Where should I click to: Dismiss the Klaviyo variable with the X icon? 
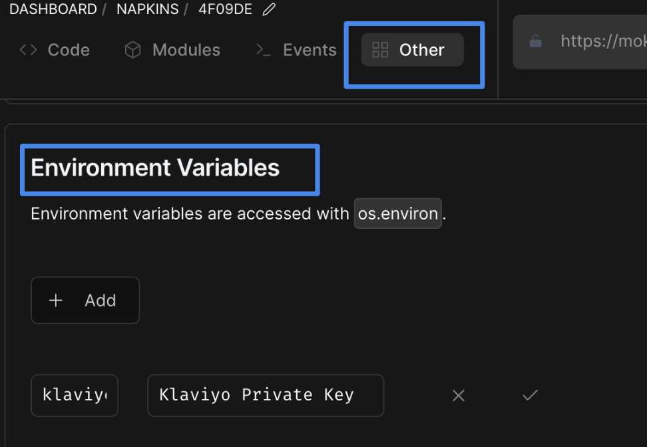tap(458, 395)
